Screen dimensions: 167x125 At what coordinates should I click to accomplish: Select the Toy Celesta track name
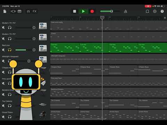tap(7, 101)
